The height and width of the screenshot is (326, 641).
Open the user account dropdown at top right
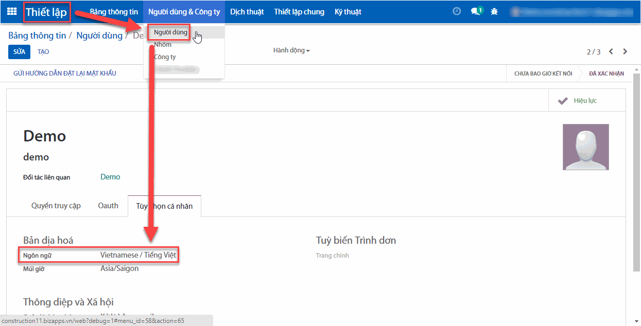[571, 11]
